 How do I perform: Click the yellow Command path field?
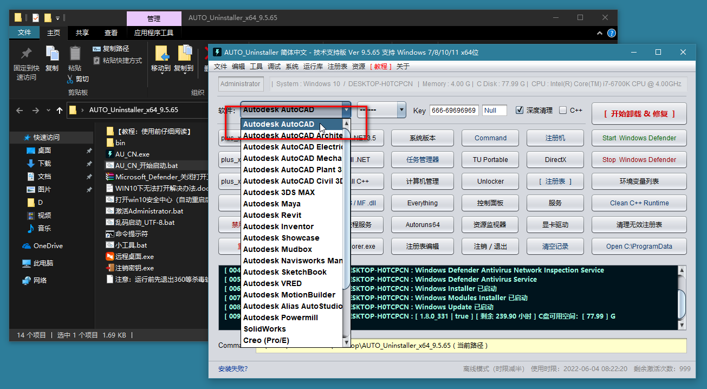(471, 345)
